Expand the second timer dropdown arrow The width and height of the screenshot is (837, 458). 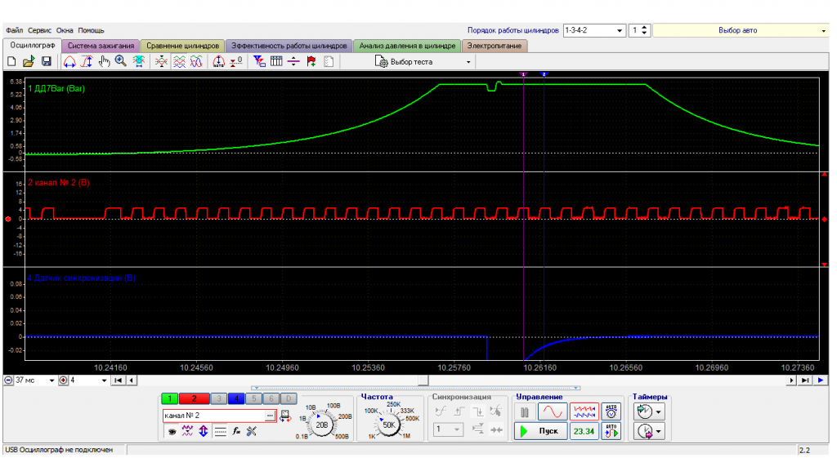click(658, 431)
